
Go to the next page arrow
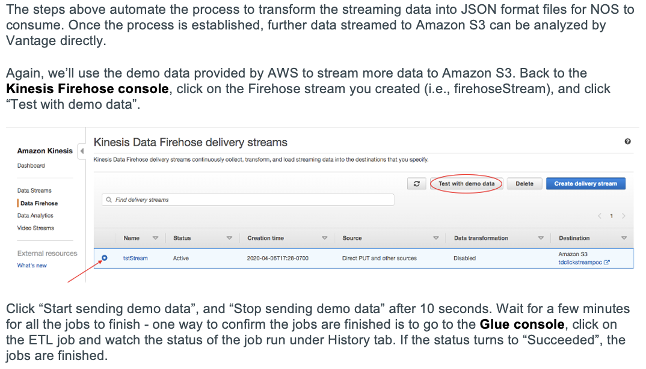tap(624, 216)
